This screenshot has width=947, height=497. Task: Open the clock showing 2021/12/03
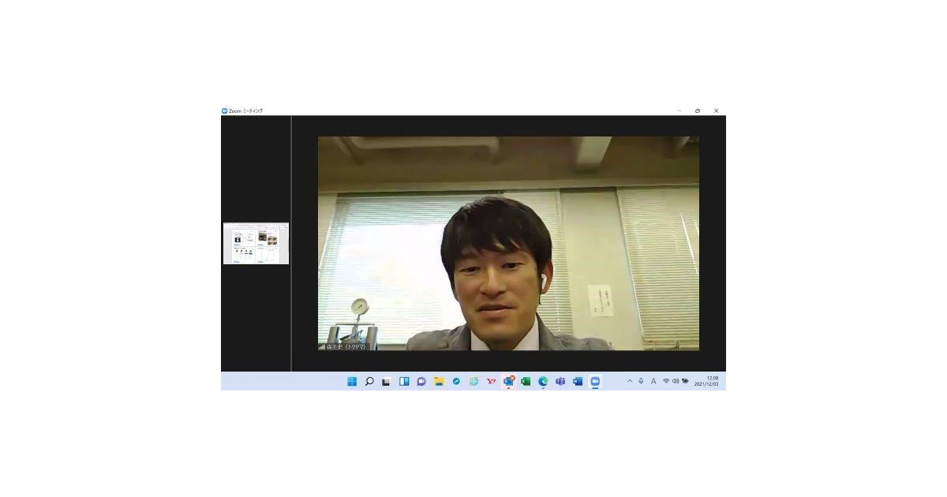tap(706, 382)
